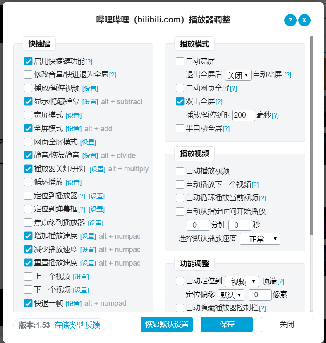Screen dimensions: 326x343
Task: Open [设置] for 上一个视频
Action: 81,277
